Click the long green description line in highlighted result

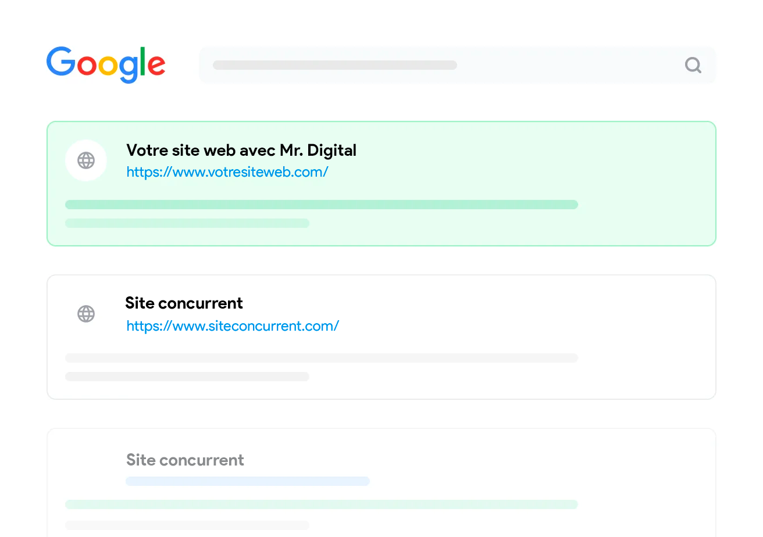pyautogui.click(x=321, y=205)
